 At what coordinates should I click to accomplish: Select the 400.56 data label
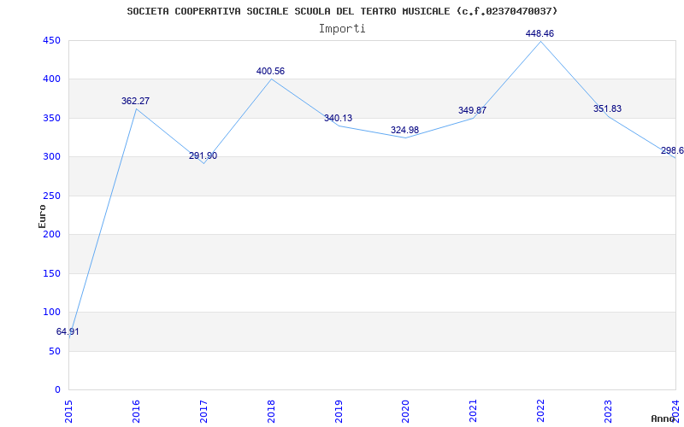pyautogui.click(x=270, y=72)
